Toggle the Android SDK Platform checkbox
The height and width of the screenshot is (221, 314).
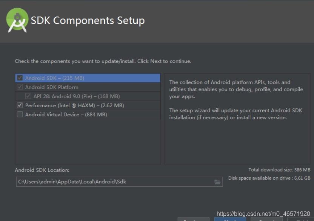pos(20,87)
